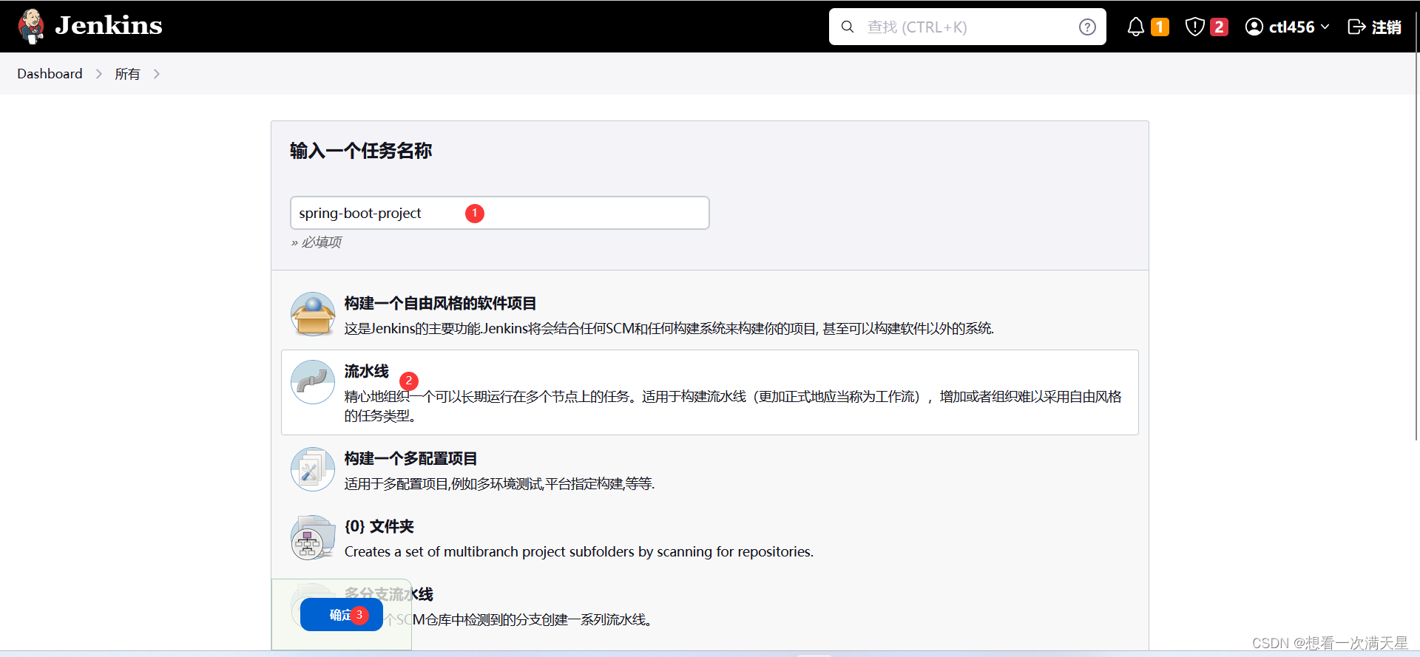Click the red security warning count badge
This screenshot has width=1420, height=657.
(x=1219, y=27)
